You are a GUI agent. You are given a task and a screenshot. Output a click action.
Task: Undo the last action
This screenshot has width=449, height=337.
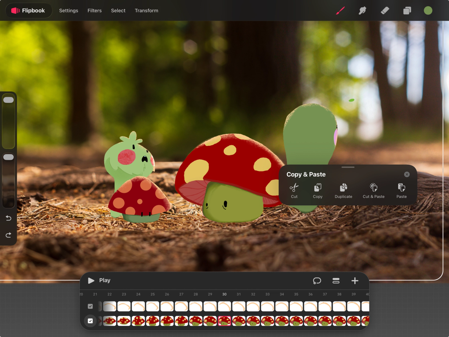[x=8, y=218]
